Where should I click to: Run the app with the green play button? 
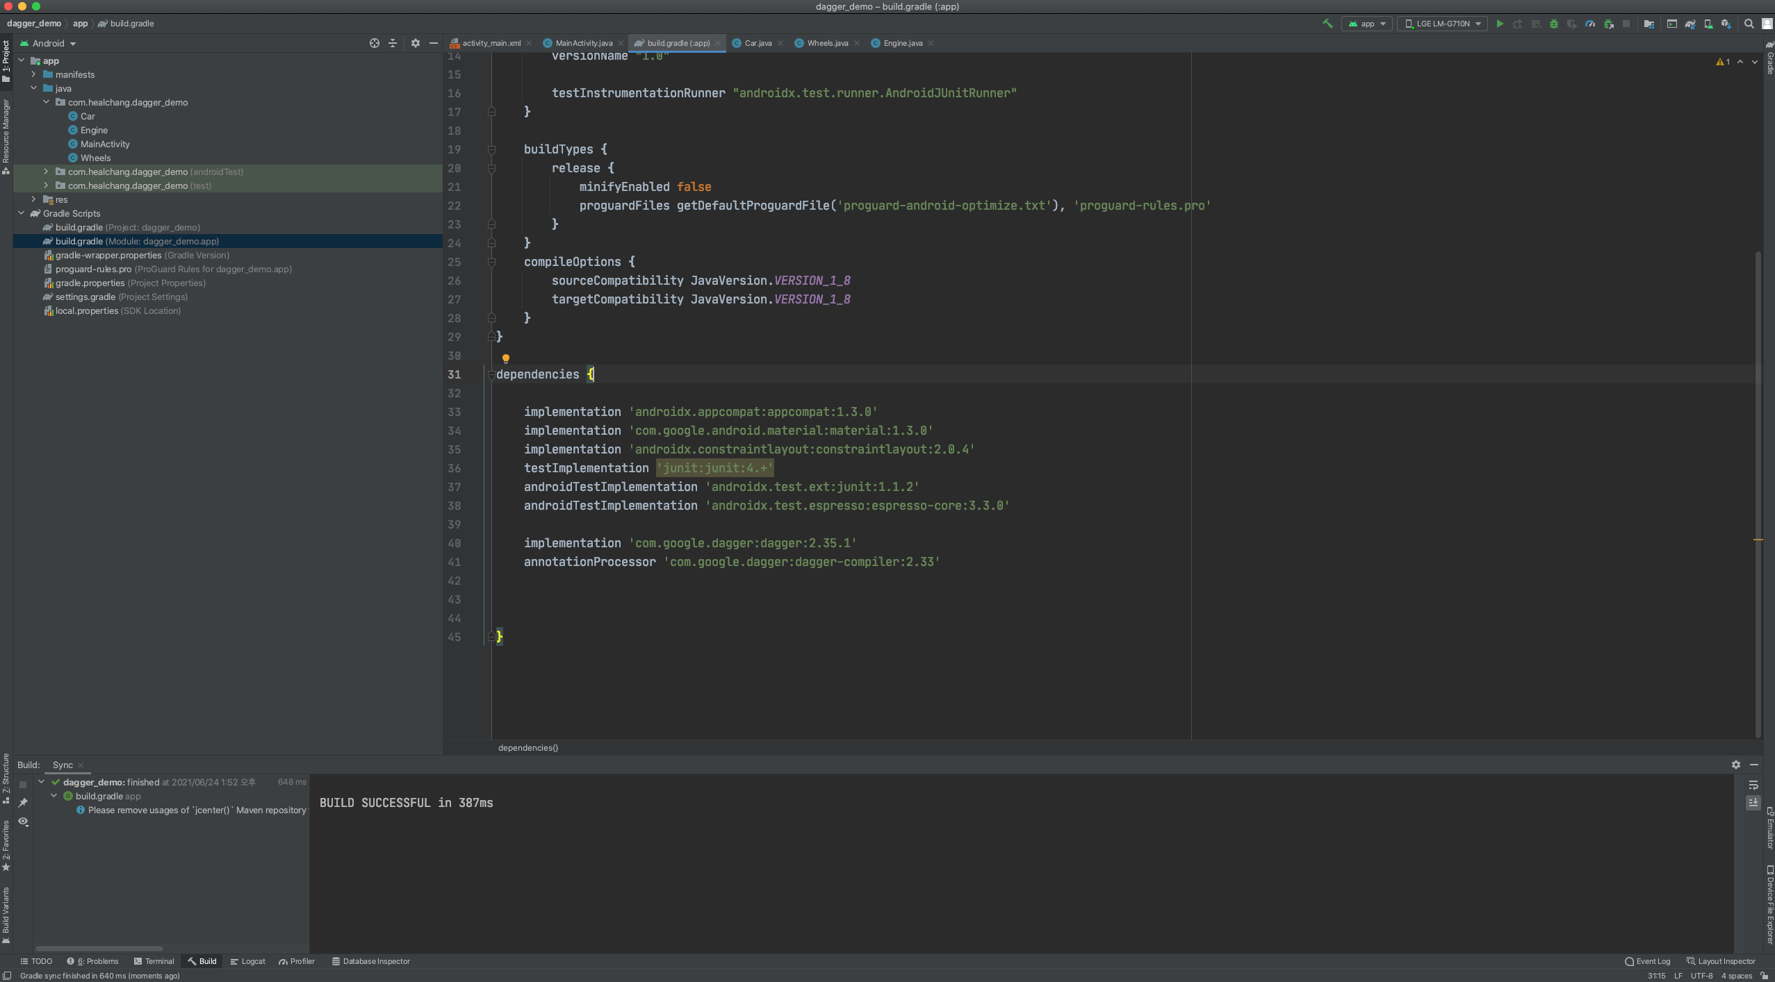coord(1500,24)
